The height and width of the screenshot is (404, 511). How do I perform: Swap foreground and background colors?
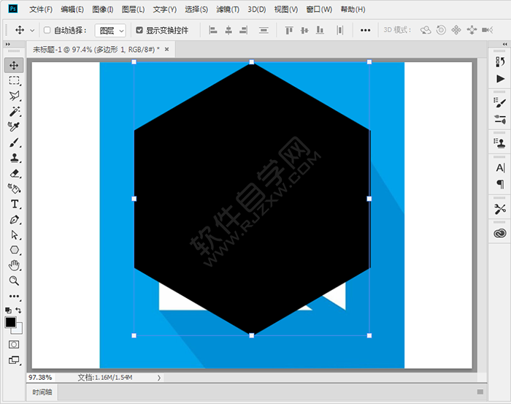click(19, 310)
